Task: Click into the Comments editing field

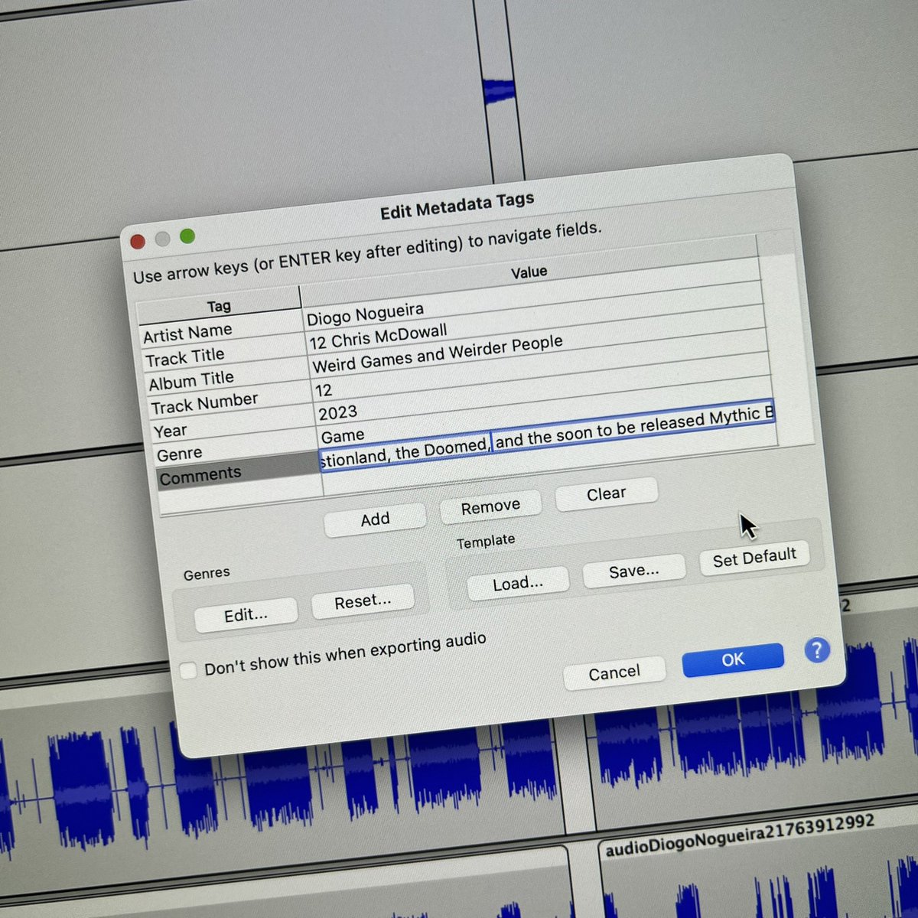Action: (547, 436)
